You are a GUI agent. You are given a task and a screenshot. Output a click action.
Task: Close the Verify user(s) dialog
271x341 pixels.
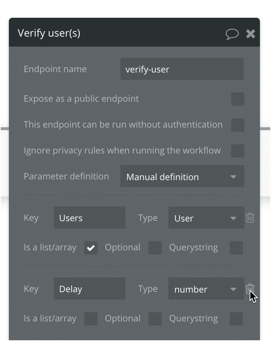(x=251, y=34)
